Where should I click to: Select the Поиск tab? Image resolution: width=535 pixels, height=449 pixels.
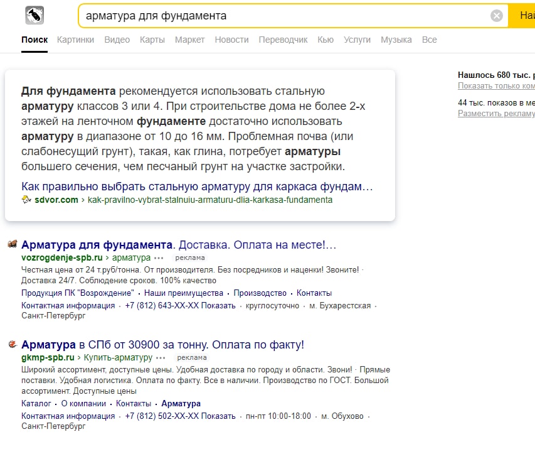34,40
